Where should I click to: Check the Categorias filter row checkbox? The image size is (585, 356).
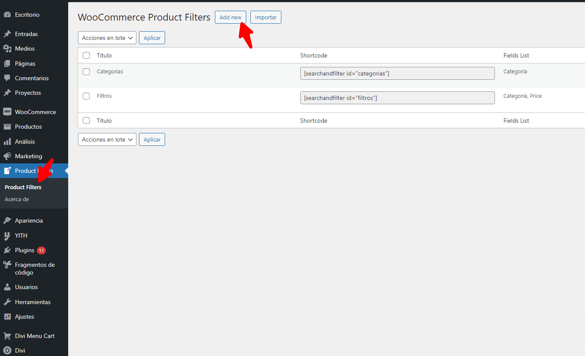pyautogui.click(x=86, y=72)
